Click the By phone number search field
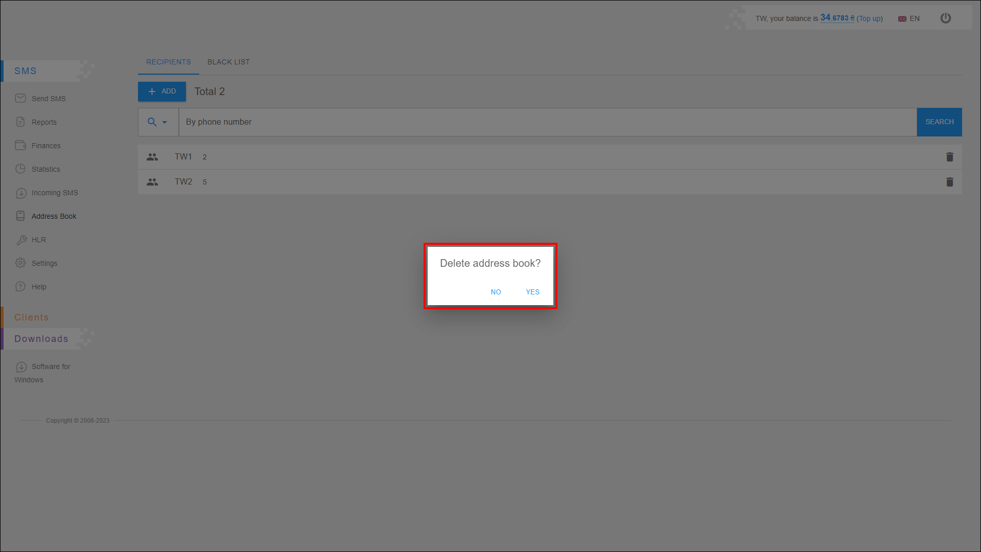Viewport: 981px width, 552px height. click(547, 122)
